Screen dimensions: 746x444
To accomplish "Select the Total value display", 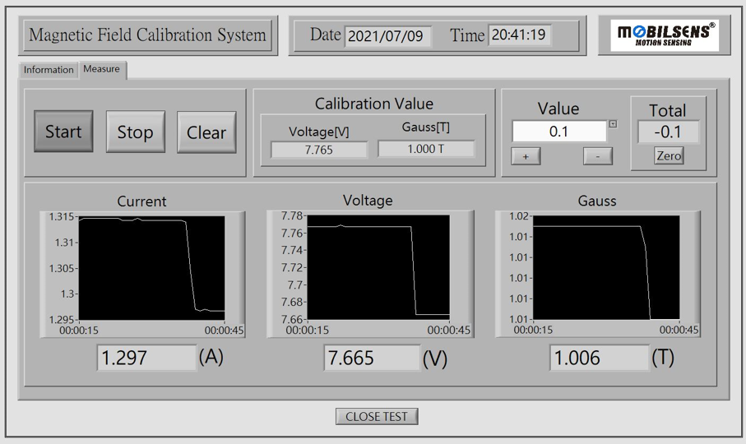I will pyautogui.click(x=668, y=132).
